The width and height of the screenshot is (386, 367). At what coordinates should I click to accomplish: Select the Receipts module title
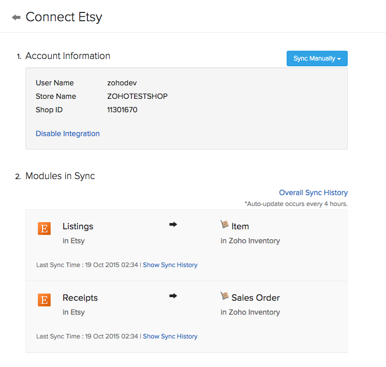point(80,298)
